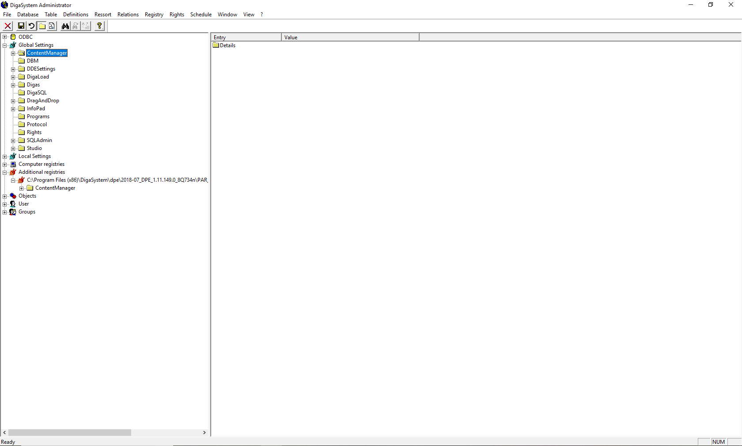Click the floppy disk save icon
Screen dimensions: 742x446
[21, 26]
